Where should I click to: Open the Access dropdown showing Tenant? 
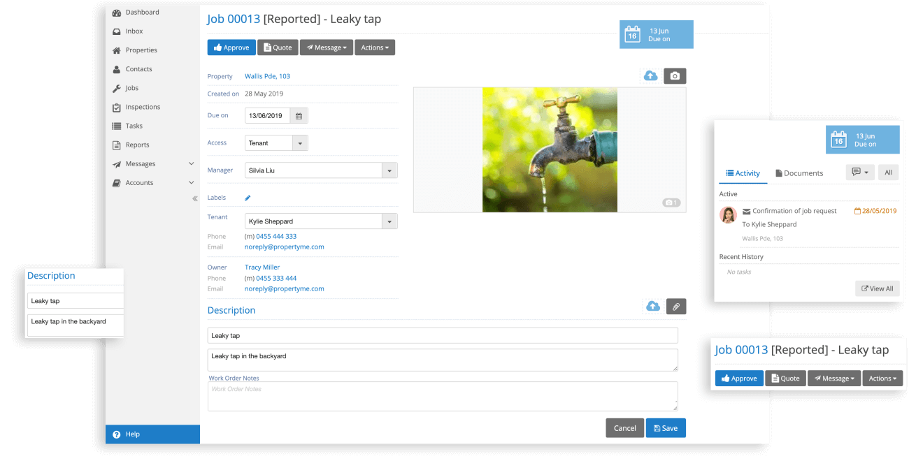click(x=300, y=143)
